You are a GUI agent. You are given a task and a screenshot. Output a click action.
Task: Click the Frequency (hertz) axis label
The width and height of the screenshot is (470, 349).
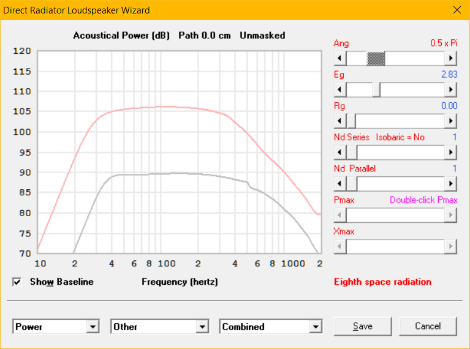pos(180,282)
